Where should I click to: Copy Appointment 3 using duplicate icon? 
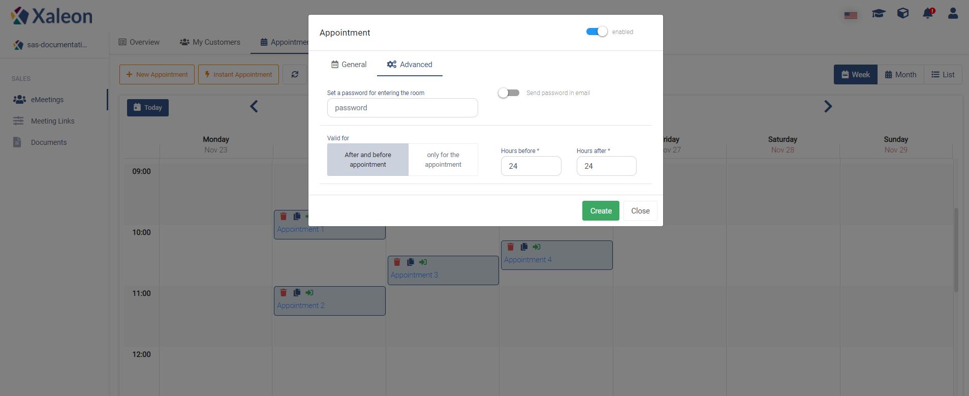click(x=410, y=262)
